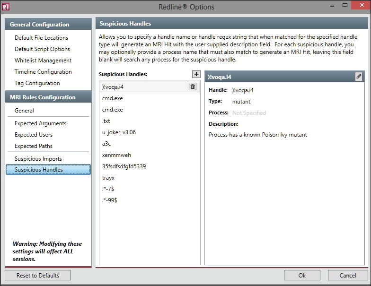Select the .txt handle entry
This screenshot has height=286, width=371.
[150, 121]
